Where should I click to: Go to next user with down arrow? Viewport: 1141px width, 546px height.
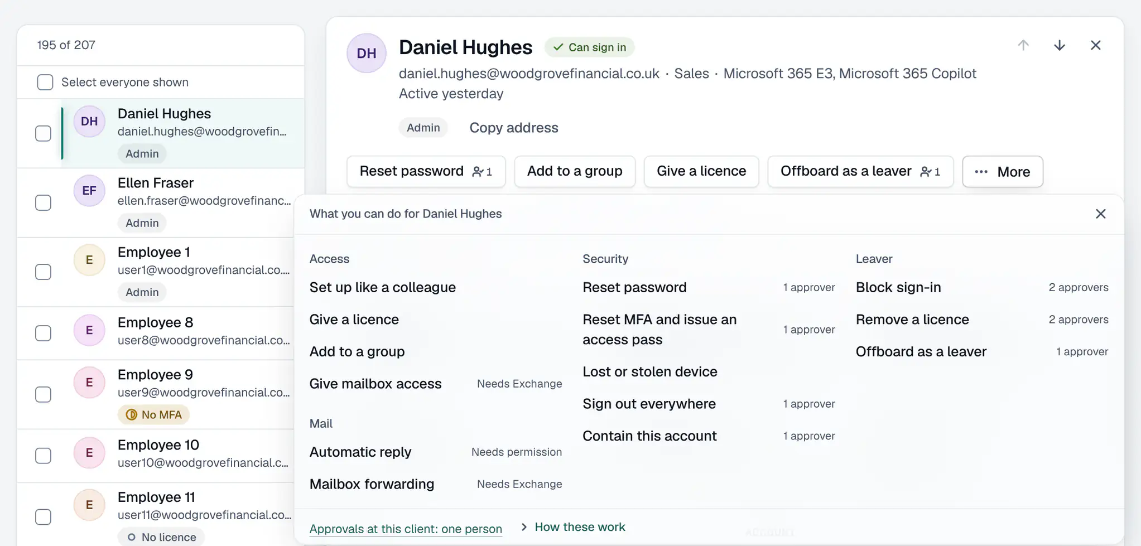(1060, 45)
